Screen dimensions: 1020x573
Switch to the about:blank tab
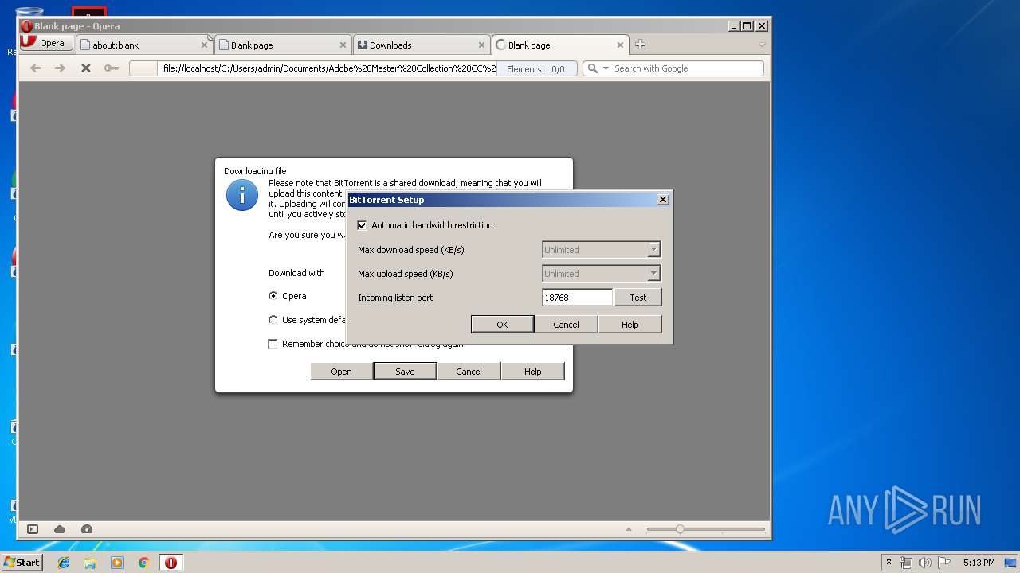143,45
